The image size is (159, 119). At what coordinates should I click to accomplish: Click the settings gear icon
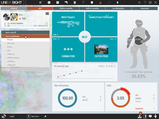[x=150, y=2]
